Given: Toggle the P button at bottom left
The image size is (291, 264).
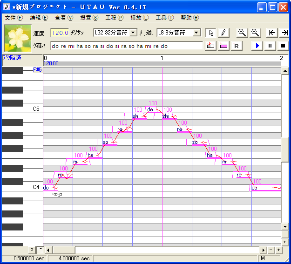Looking at the screenshot, I should [32, 250].
